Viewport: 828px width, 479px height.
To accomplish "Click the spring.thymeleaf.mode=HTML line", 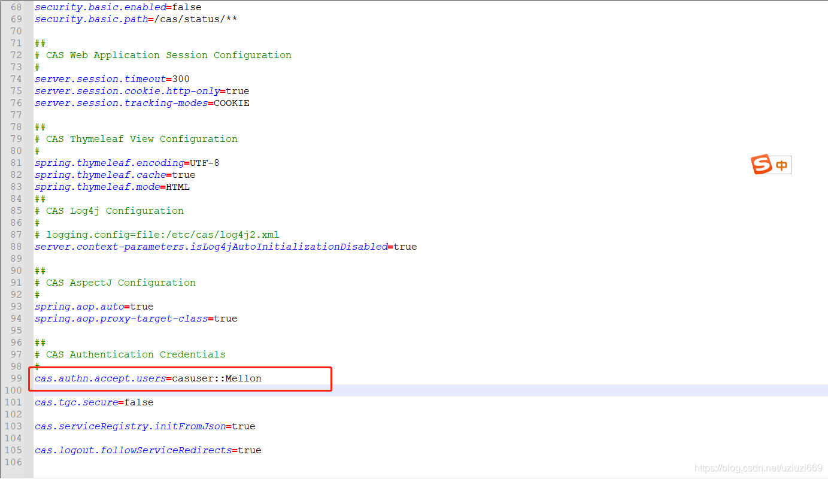I will click(112, 187).
